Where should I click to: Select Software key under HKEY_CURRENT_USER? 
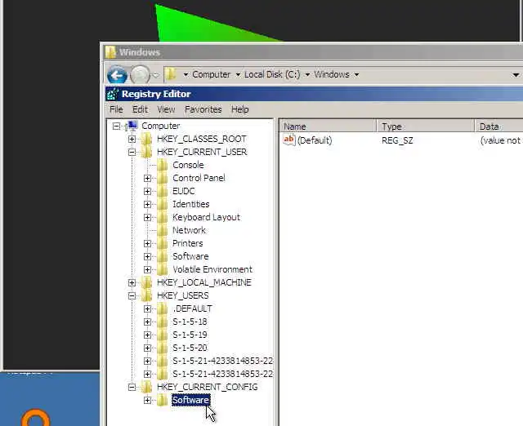(x=190, y=256)
